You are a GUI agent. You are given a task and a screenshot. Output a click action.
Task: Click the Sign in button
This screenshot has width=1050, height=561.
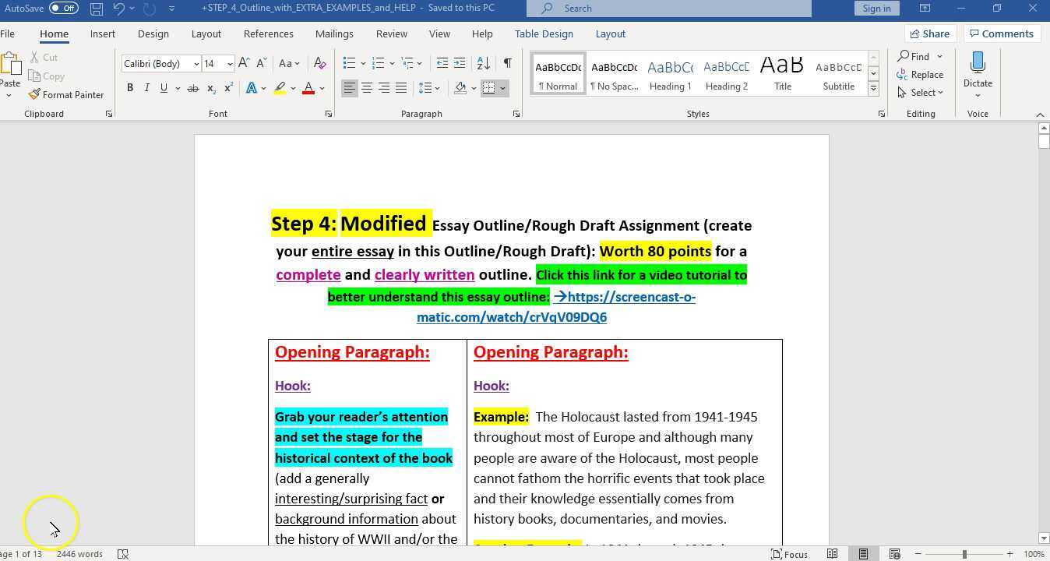[x=876, y=8]
